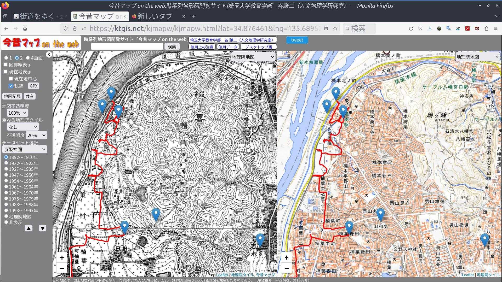
Task: Bookmark this page with the star icon
Action: pyautogui.click(x=335, y=28)
